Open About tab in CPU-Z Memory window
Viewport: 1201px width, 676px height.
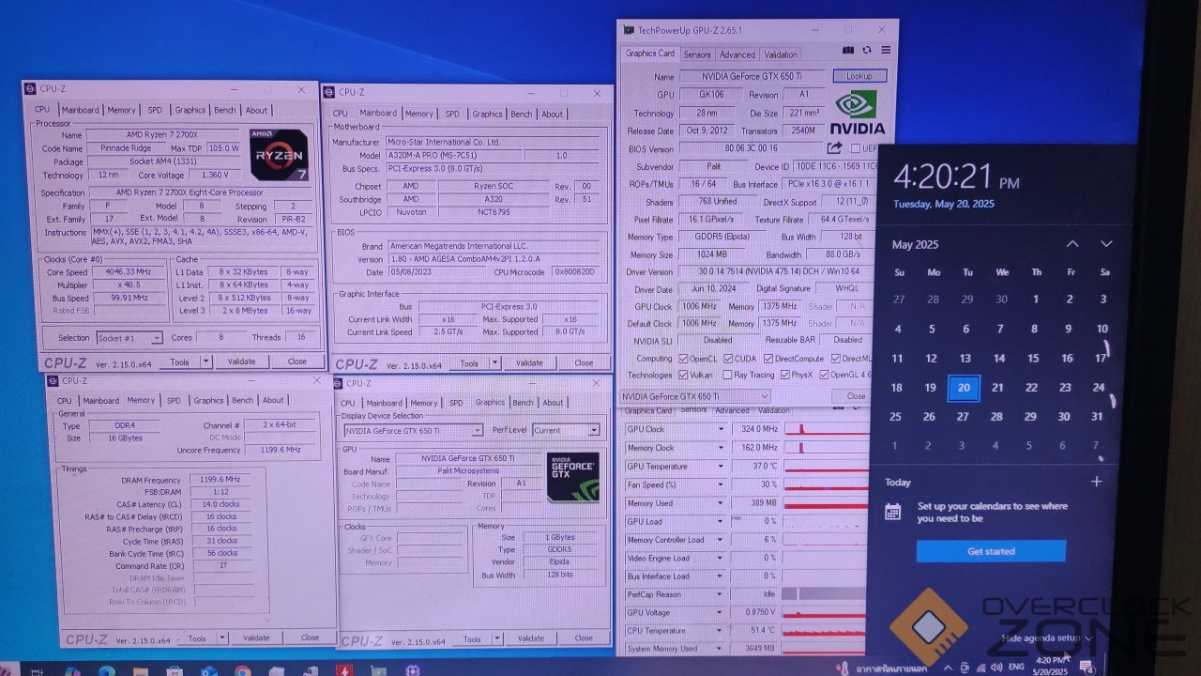[273, 400]
